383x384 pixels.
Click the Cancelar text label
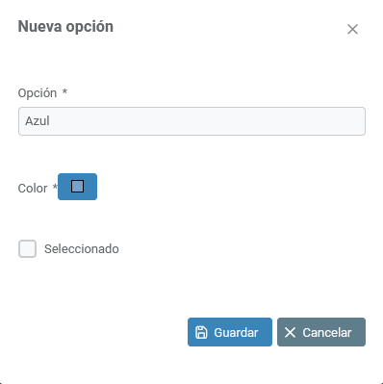(327, 333)
